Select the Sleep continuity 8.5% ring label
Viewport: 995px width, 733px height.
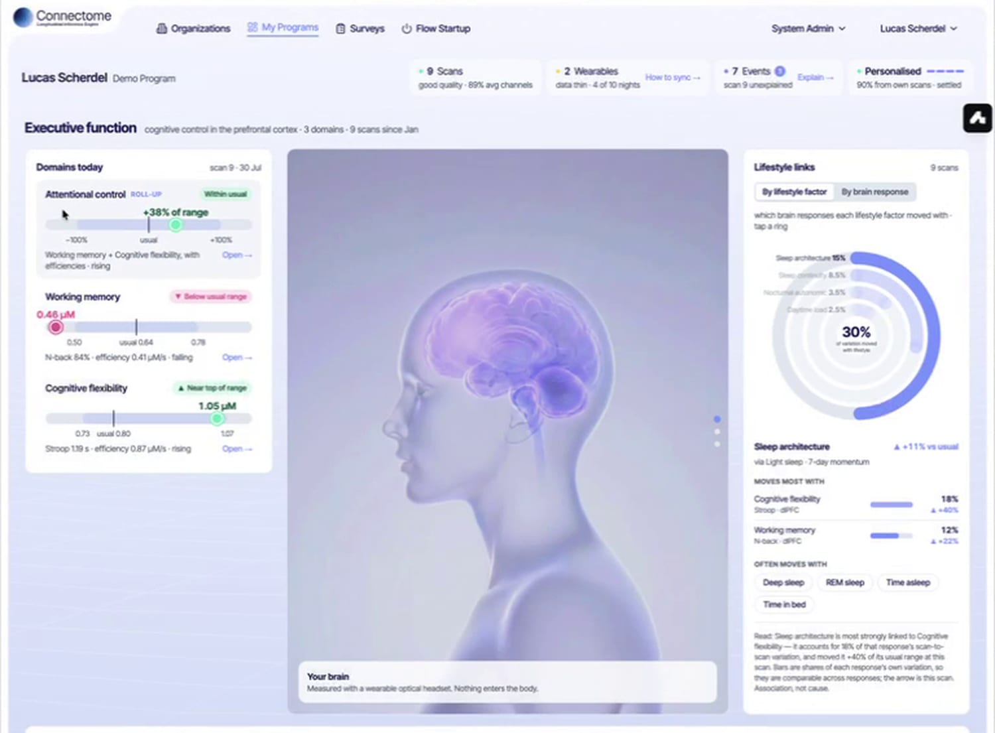812,275
